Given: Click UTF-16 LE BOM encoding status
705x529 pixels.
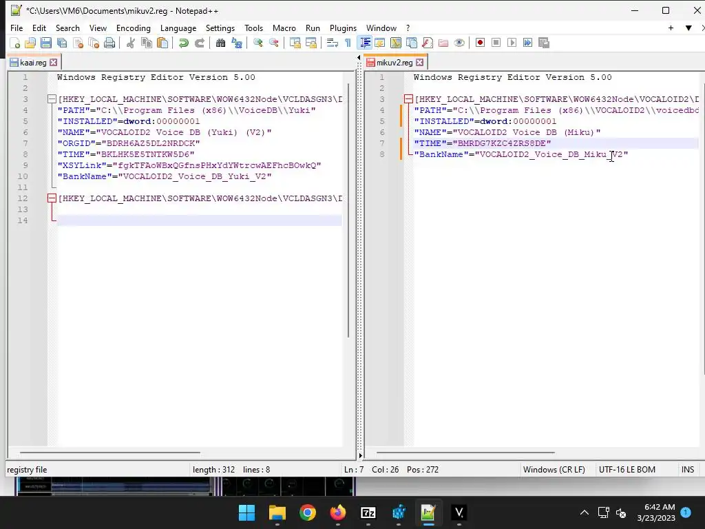Looking at the screenshot, I should click(x=627, y=470).
